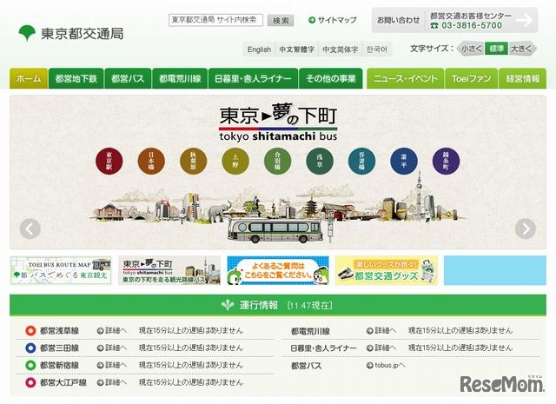
Task: Click the 東京駅 red circle stop
Action: [109, 161]
